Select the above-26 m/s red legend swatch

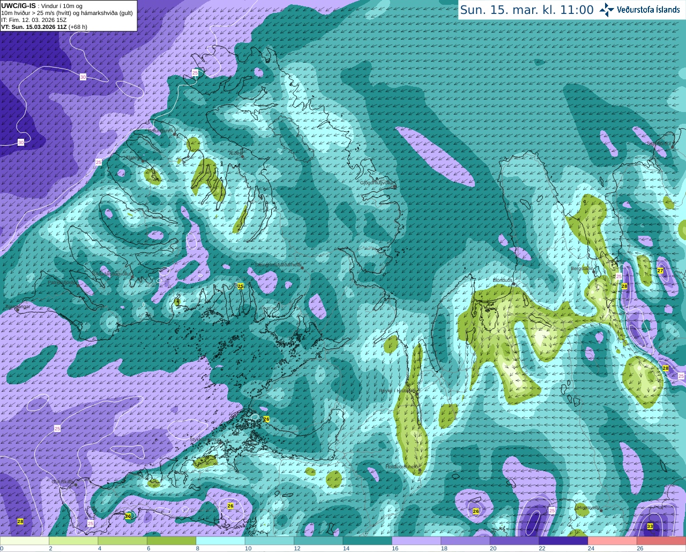(662, 541)
